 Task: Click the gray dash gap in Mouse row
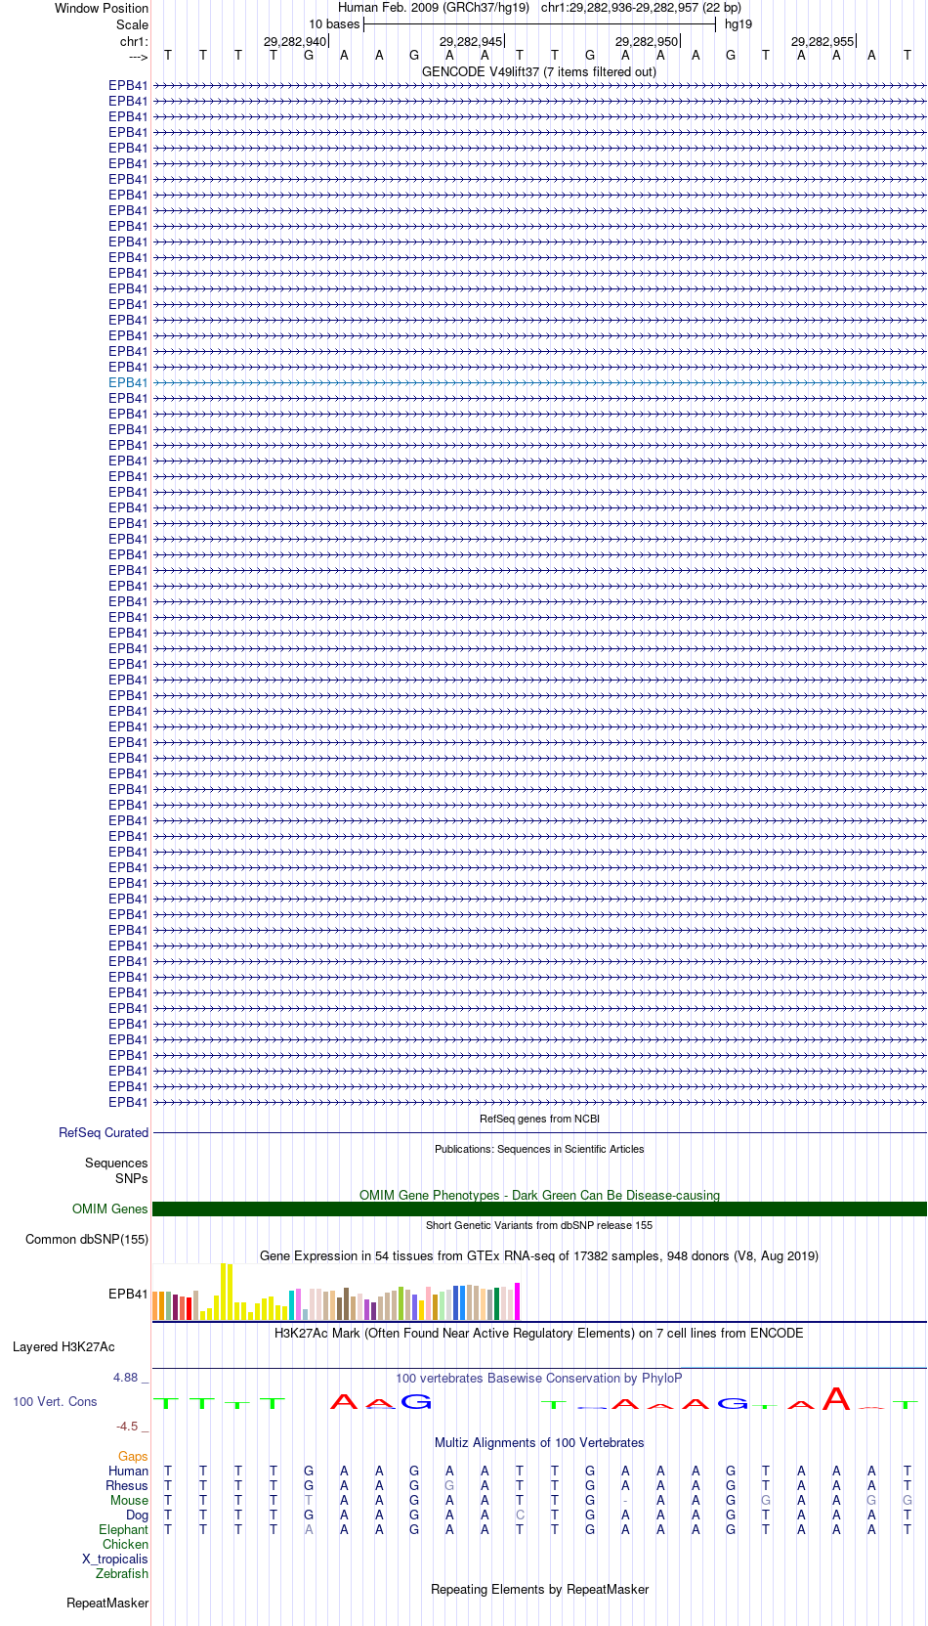point(625,1500)
